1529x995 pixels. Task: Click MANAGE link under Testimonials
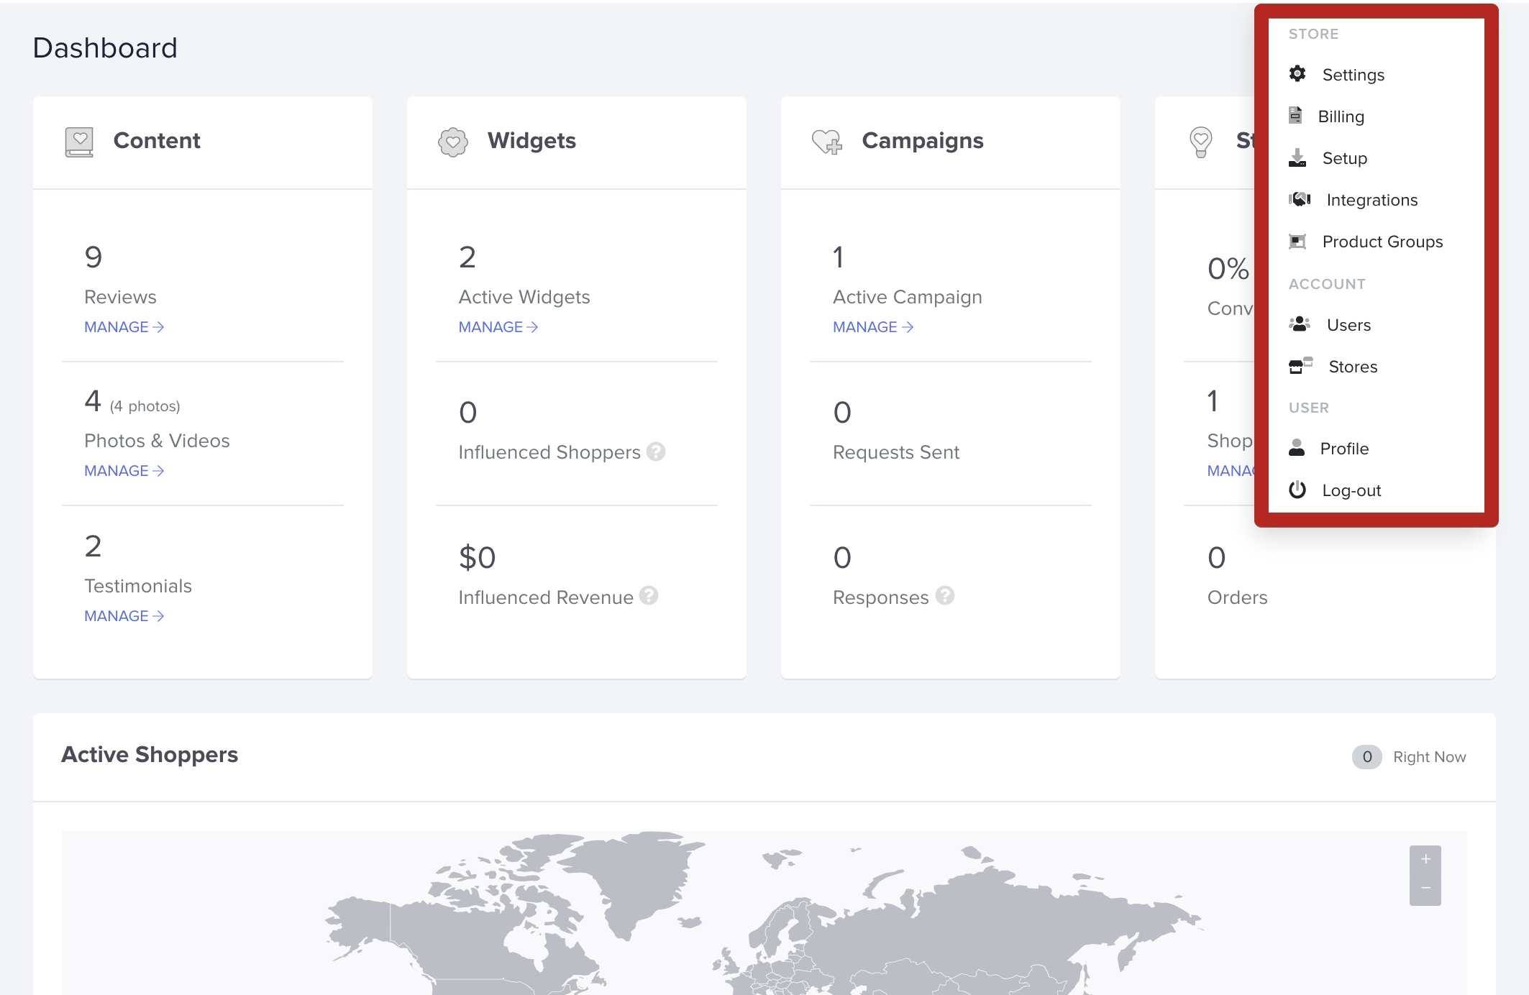click(x=124, y=616)
